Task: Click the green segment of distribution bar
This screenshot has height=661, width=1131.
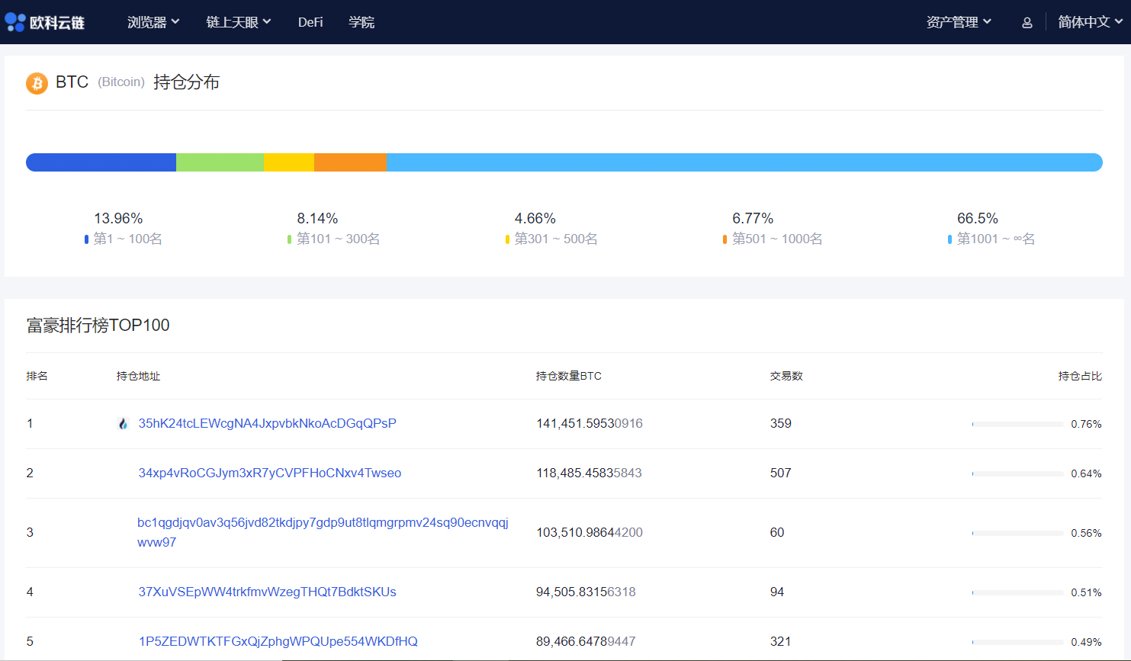Action: (220, 162)
